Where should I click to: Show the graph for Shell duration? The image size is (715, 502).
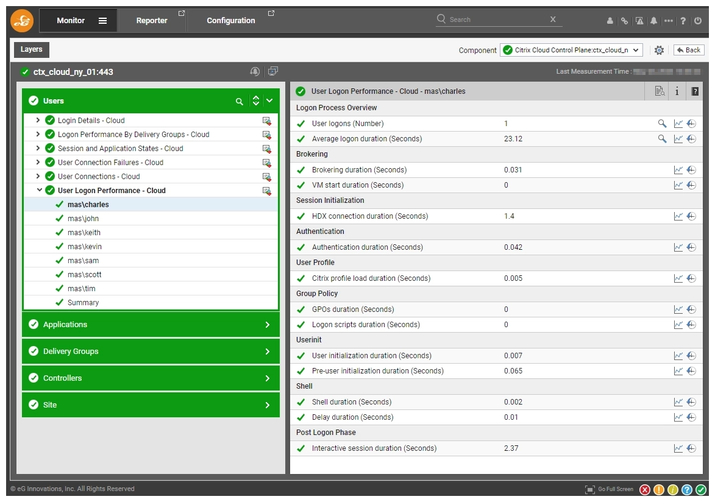point(678,401)
